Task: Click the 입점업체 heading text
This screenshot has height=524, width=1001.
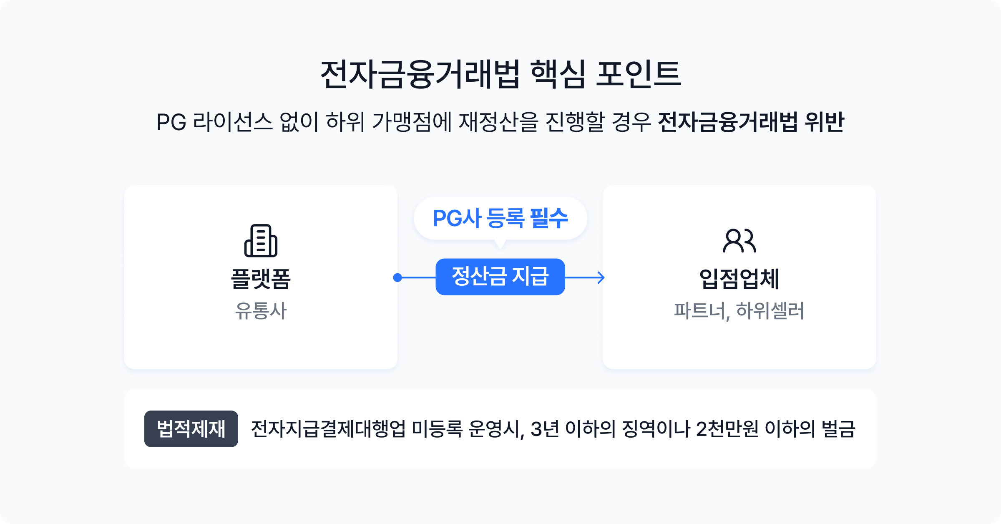Action: click(739, 279)
